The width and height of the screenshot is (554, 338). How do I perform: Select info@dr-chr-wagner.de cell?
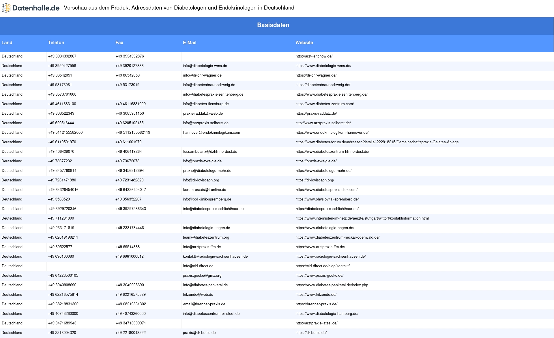click(x=202, y=75)
